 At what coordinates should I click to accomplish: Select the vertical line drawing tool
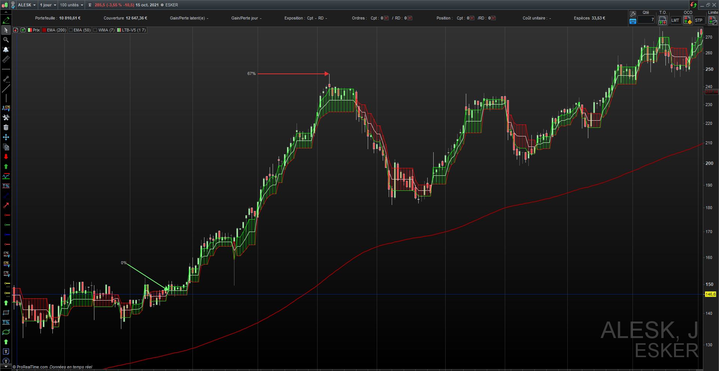click(6, 98)
